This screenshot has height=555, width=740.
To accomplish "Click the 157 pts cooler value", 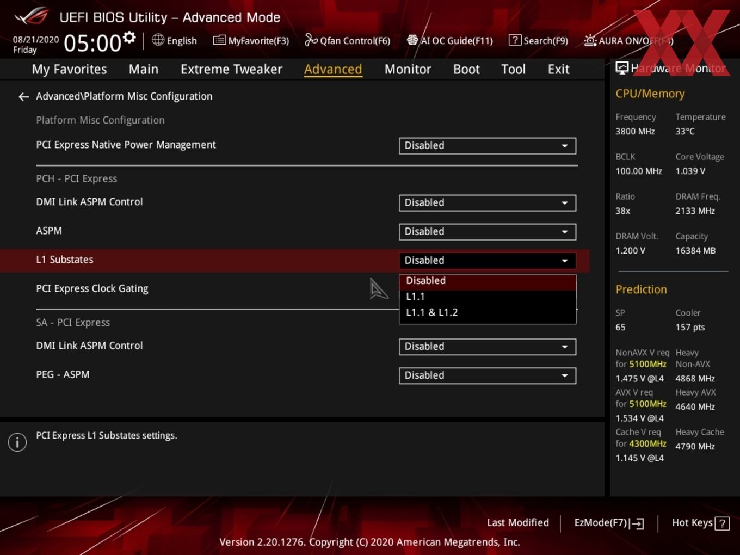I will (690, 328).
